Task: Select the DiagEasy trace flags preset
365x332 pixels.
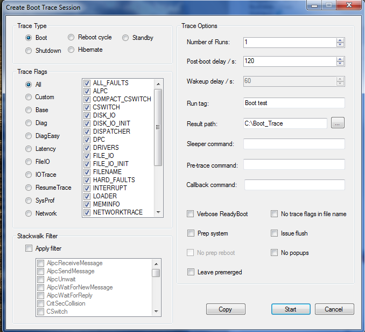Action: coord(29,136)
